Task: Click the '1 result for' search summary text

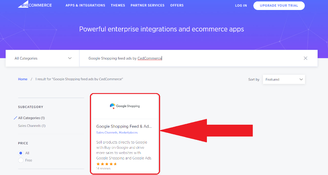Action: [79, 79]
